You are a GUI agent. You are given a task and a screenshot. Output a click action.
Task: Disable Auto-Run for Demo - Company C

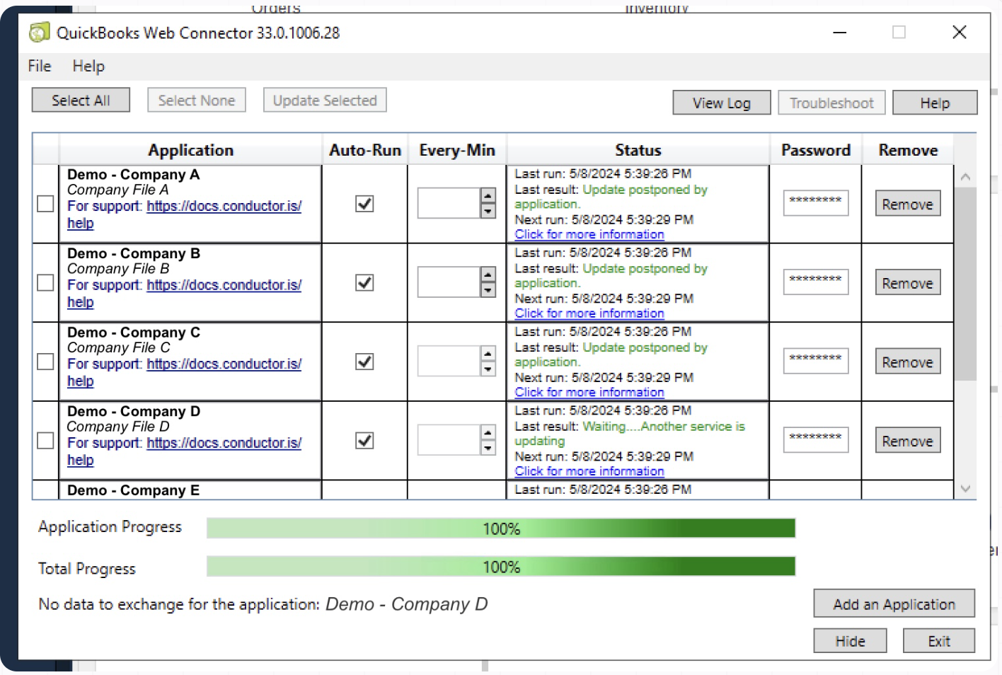tap(364, 362)
